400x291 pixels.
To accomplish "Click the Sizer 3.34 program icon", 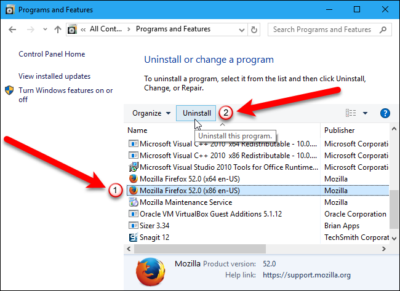I will tap(133, 225).
